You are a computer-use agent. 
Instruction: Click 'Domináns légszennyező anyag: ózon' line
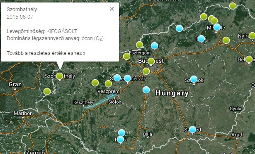tap(55, 38)
